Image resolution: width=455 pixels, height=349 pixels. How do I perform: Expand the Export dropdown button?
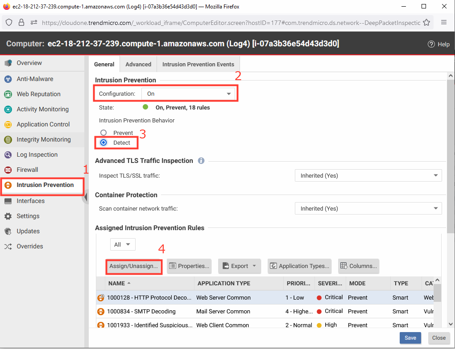tap(240, 266)
